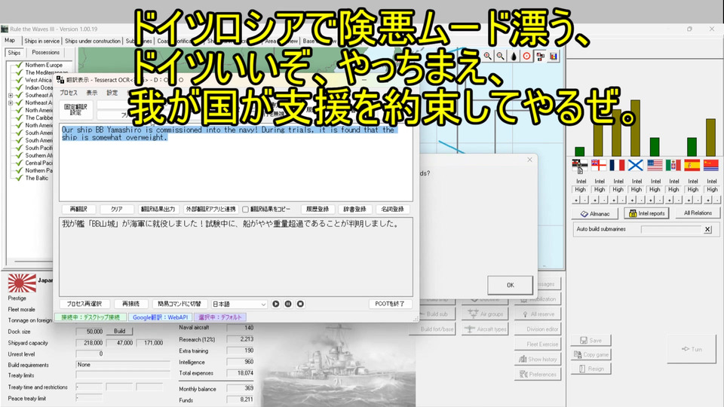Viewport: 724px width, 407px height.
Task: Pause translation with the PCOT pause button
Action: click(x=288, y=304)
